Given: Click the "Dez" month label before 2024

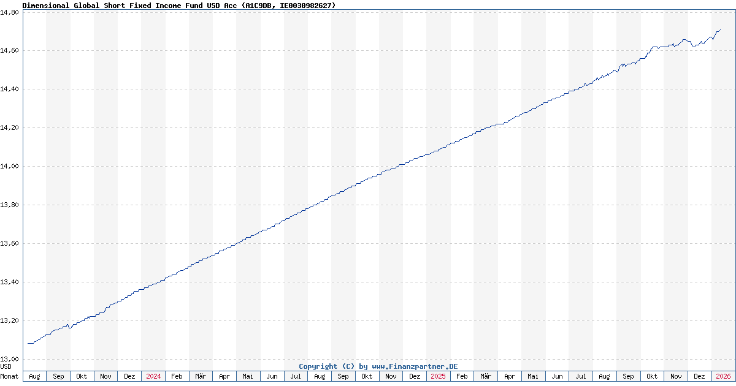Looking at the screenshot, I should click(x=129, y=376).
